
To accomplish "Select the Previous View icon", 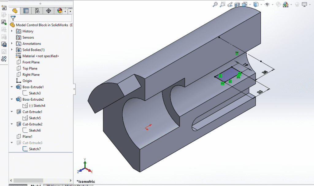I will (x=230, y=4).
